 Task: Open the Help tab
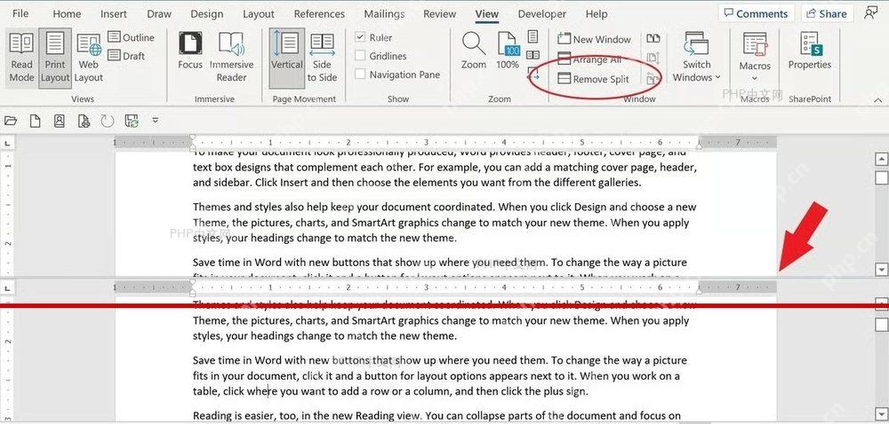click(x=597, y=13)
